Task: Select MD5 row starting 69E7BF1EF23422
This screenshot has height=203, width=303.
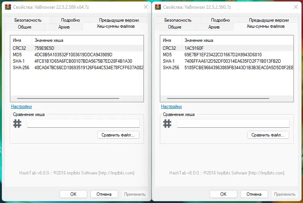Action: click(x=227, y=55)
